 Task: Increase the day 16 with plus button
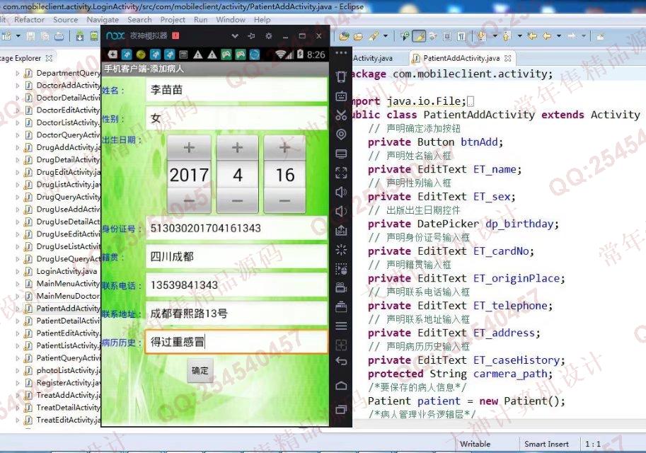284,147
